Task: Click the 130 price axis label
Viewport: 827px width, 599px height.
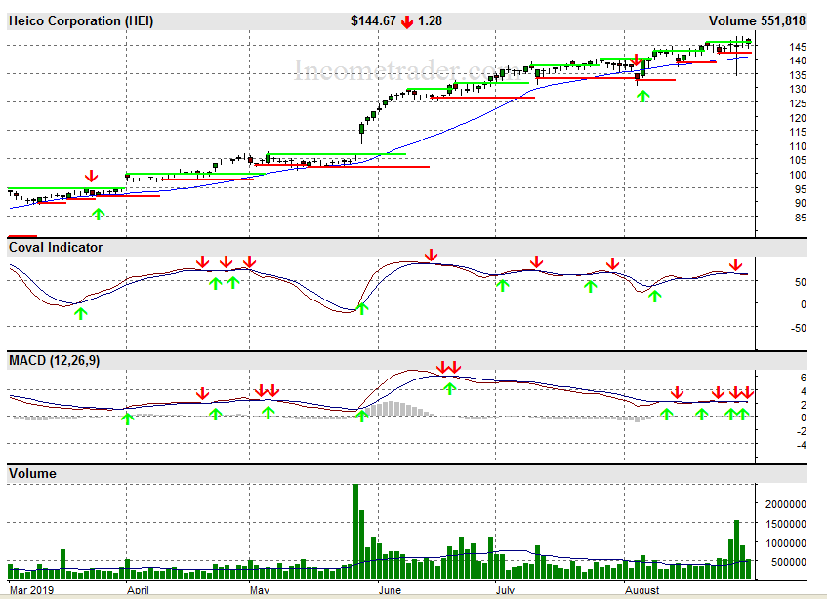Action: tap(798, 89)
